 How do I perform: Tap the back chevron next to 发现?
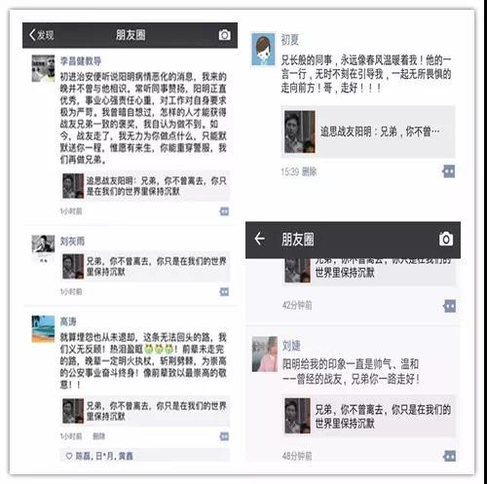(32, 35)
